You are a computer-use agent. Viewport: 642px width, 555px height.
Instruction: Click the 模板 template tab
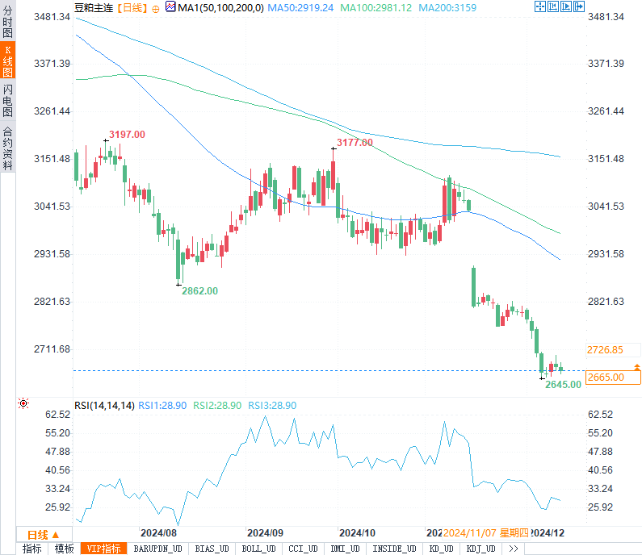coord(65,549)
